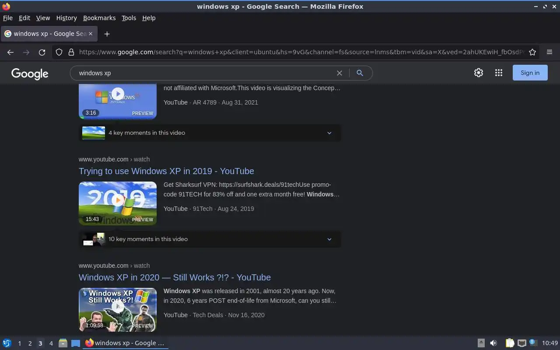Image resolution: width=560 pixels, height=350 pixels.
Task: Click the 10 key moments thumbnail image
Action: [x=94, y=239]
